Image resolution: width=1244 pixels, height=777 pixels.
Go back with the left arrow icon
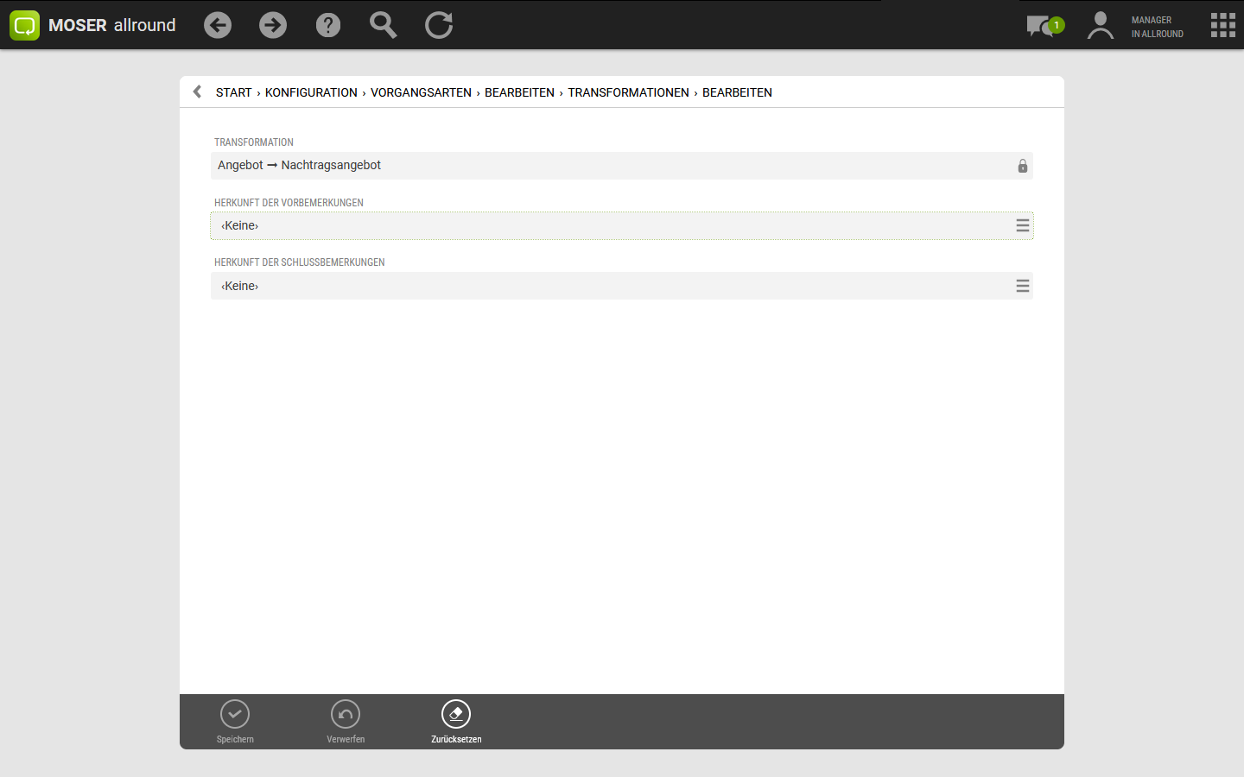pos(218,25)
